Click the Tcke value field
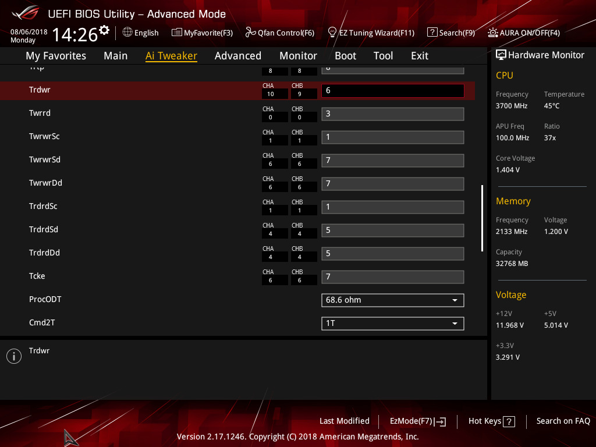The image size is (596, 447). [x=393, y=277]
